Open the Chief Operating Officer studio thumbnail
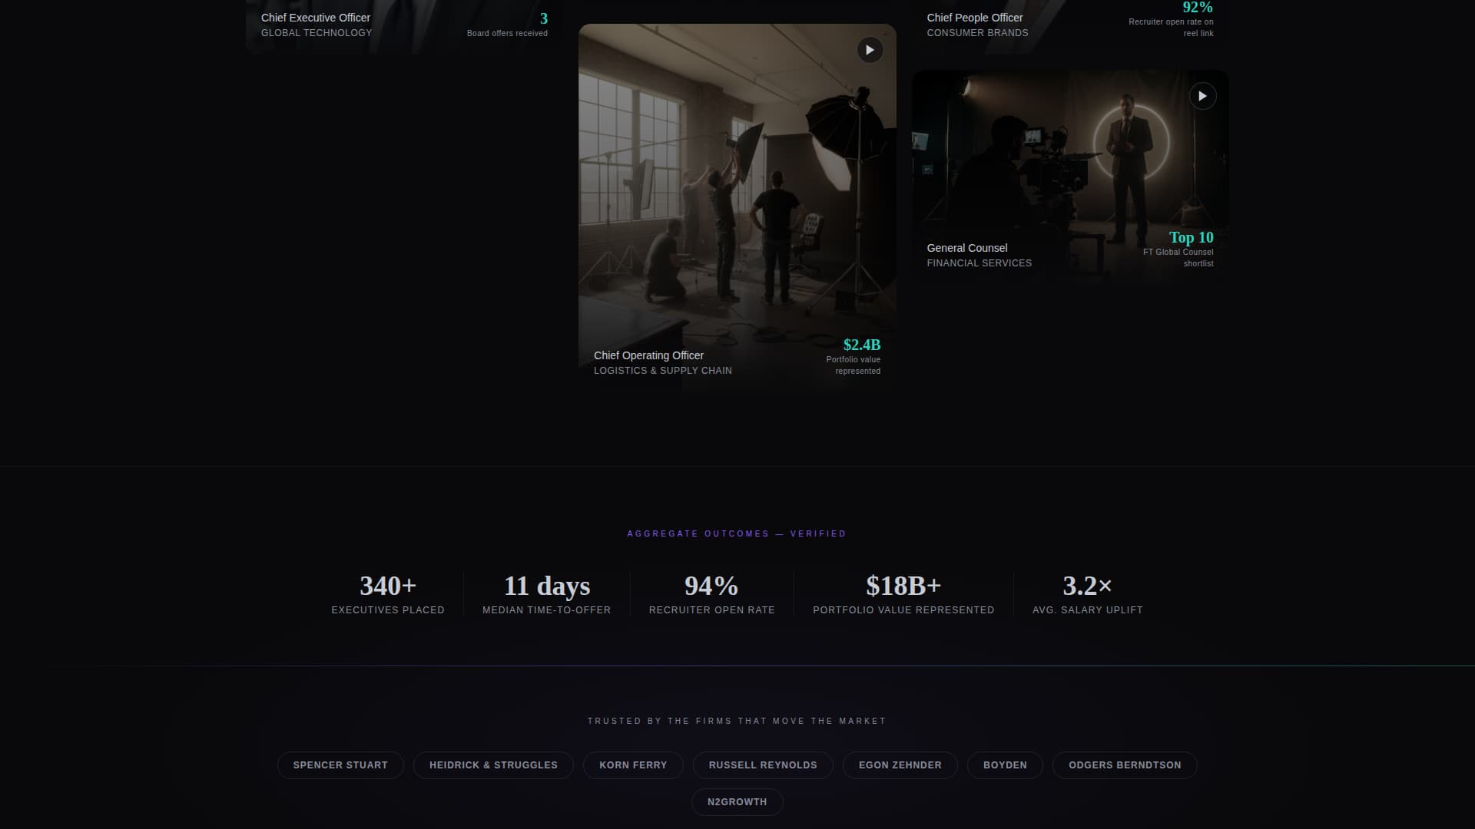This screenshot has height=829, width=1475. (737, 208)
